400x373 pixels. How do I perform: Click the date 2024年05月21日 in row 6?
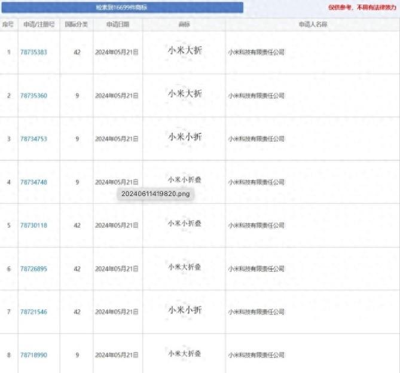point(117,269)
